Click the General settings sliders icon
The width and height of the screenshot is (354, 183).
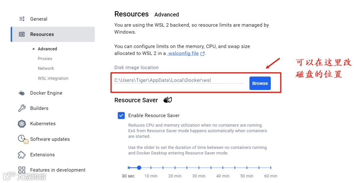coord(22,19)
